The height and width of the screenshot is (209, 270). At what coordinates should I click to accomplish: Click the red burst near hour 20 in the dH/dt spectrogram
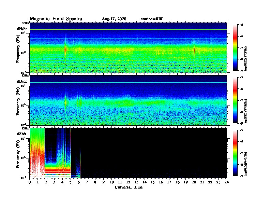[x=195, y=50]
